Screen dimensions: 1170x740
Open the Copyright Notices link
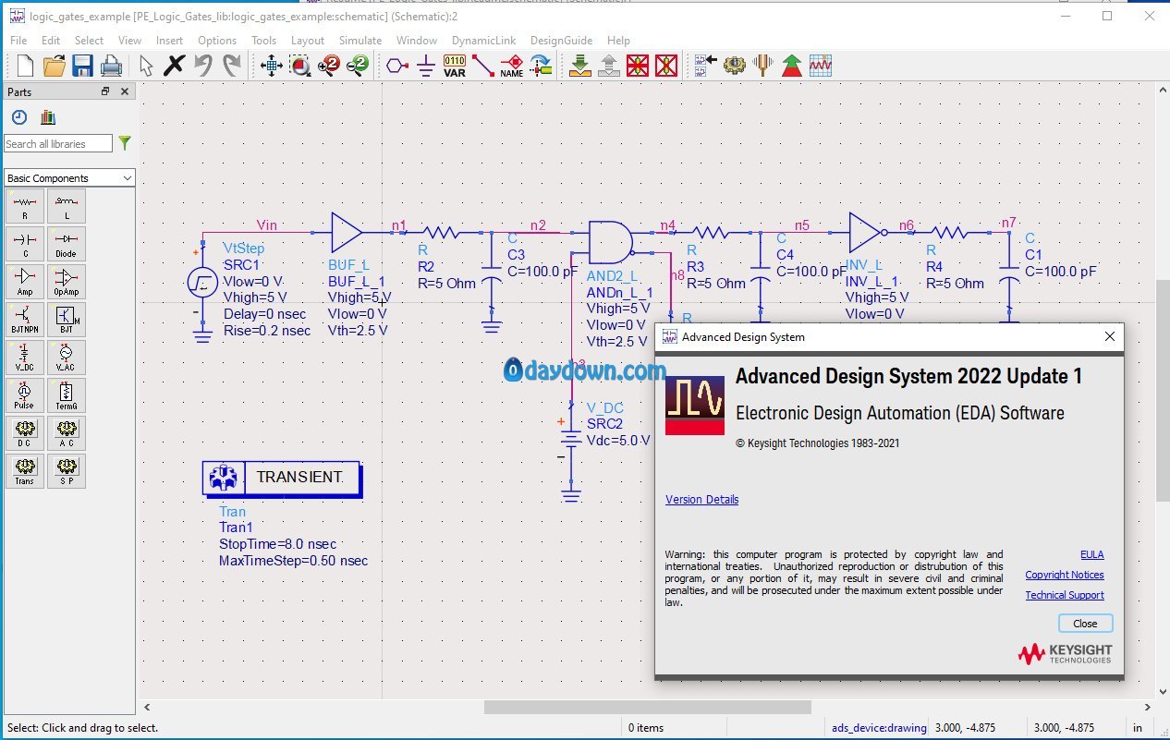(x=1065, y=575)
